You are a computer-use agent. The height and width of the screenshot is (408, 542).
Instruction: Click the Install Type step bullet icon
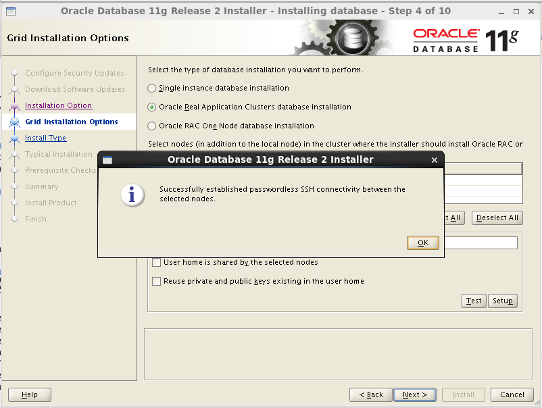click(x=14, y=138)
